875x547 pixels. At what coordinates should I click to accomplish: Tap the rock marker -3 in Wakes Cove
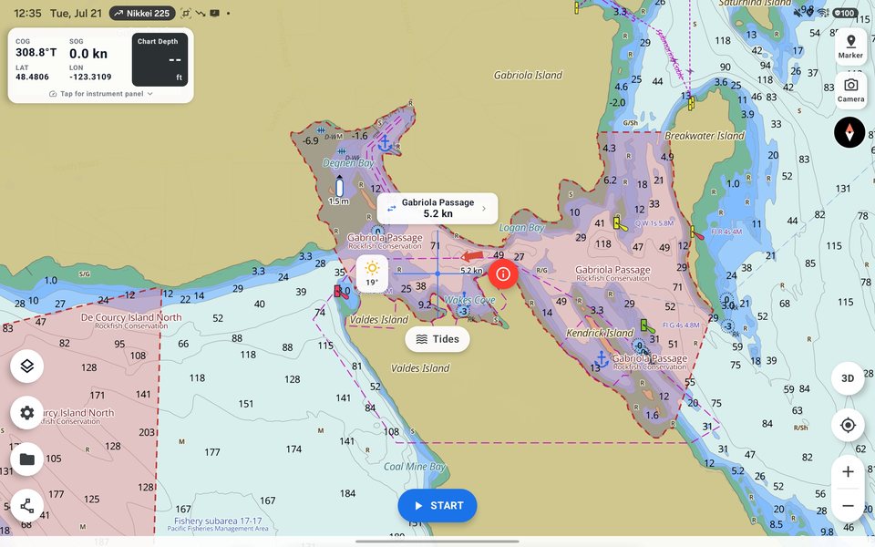[463, 312]
